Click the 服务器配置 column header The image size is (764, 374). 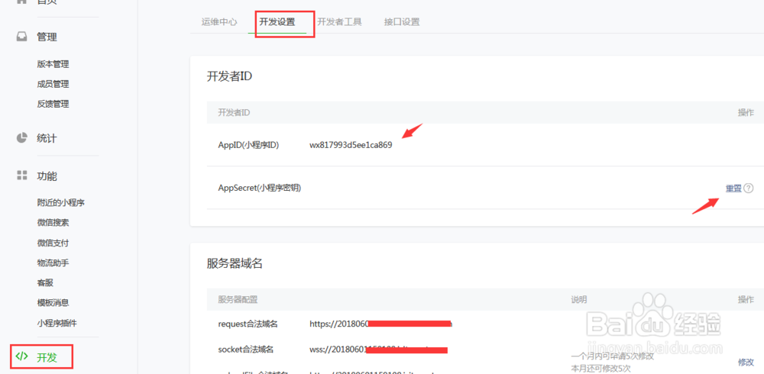[x=238, y=299]
